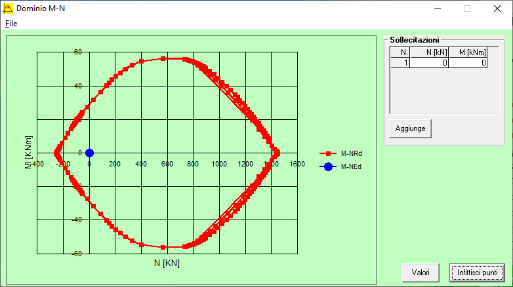The height and width of the screenshot is (287, 513).
Task: Select the blue M-NEd point on the chart
Action: 89,153
